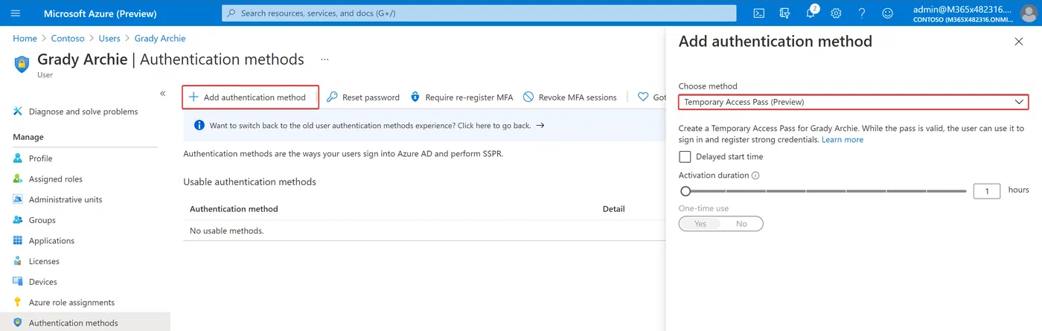Image resolution: width=1042 pixels, height=331 pixels.
Task: Open the portal hamburger menu
Action: (x=16, y=13)
